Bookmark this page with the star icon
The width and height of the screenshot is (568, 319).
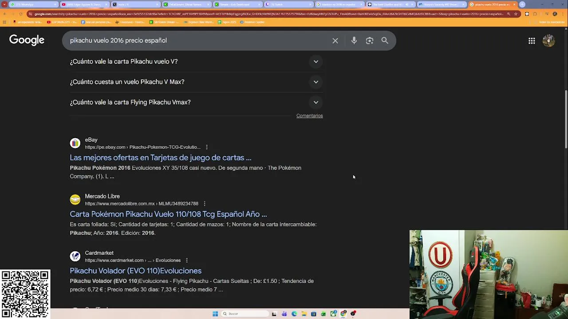tap(516, 14)
